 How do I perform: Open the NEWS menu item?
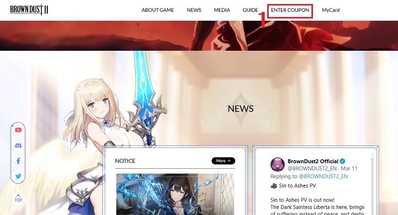tap(194, 10)
